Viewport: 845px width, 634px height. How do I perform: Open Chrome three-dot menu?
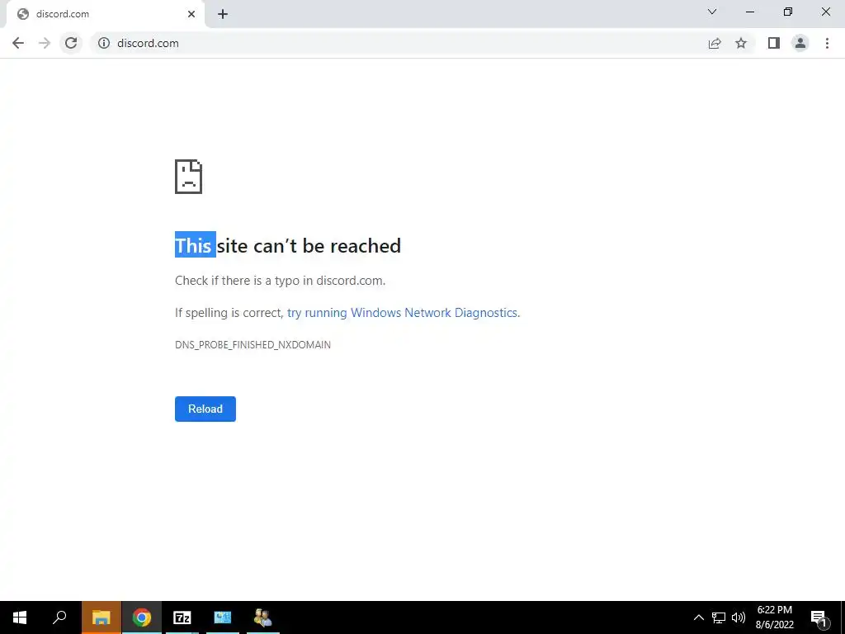(x=827, y=43)
